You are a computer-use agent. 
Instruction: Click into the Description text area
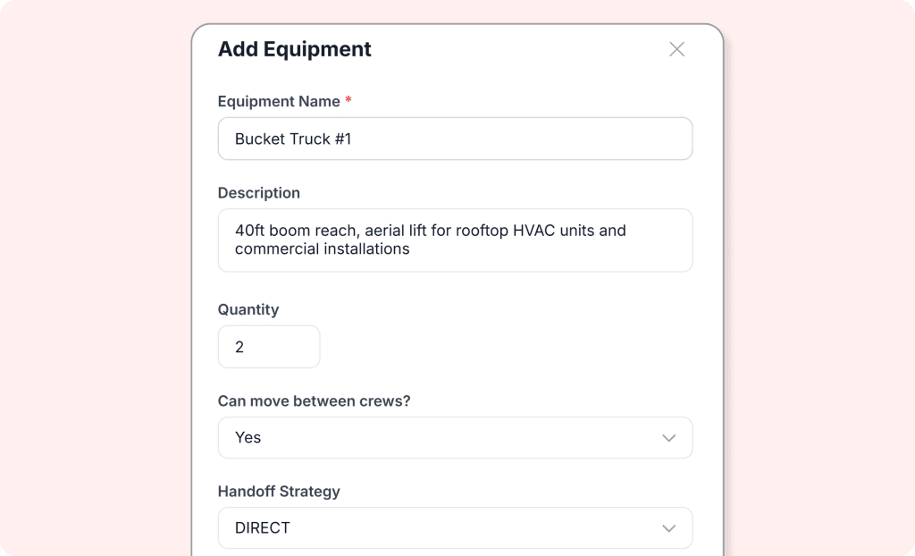pyautogui.click(x=455, y=240)
